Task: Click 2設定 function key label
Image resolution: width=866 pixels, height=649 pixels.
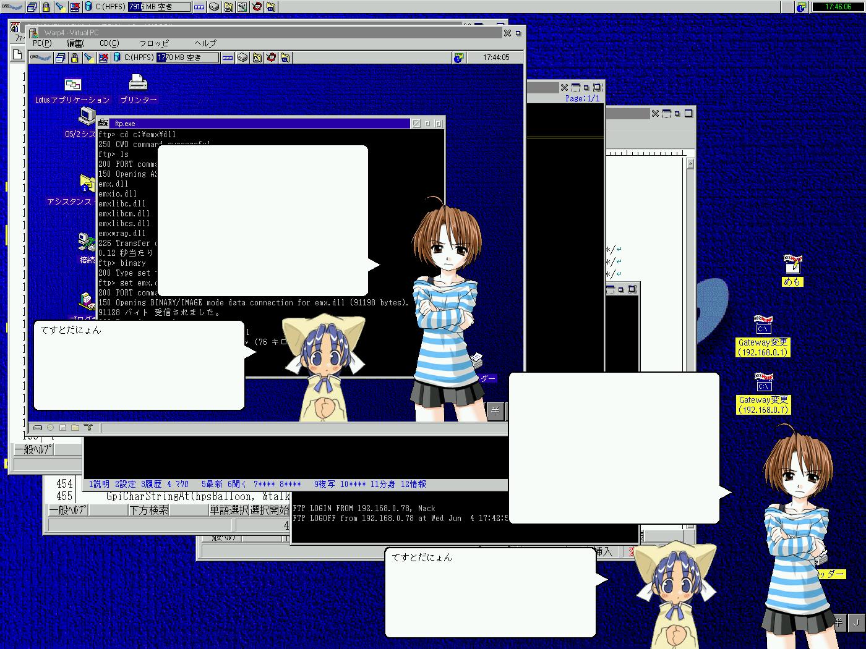Action: (x=125, y=484)
